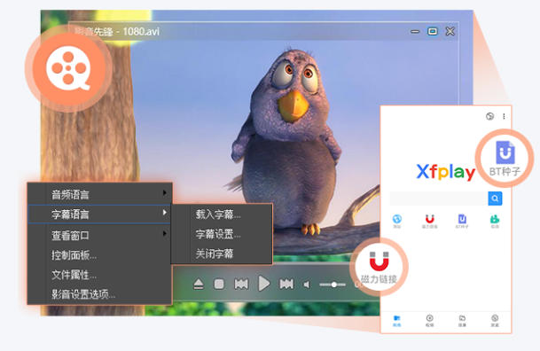
Task: Open the purple BT seed file shortcut
Action: (462, 221)
